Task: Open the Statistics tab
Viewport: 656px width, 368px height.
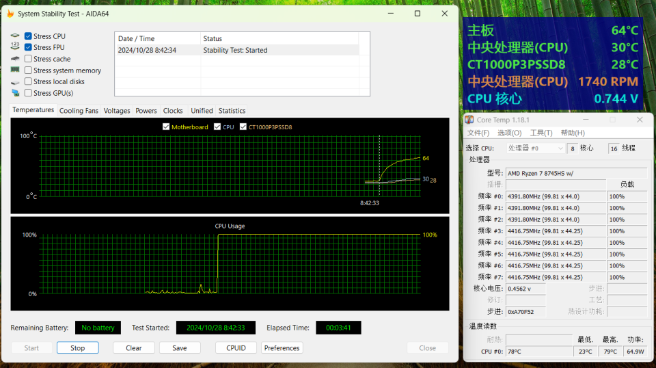Action: (232, 111)
